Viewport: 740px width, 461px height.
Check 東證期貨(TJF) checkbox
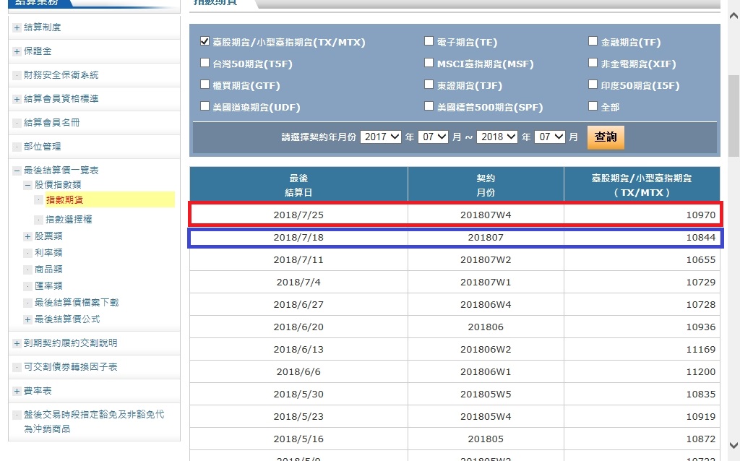tap(429, 85)
